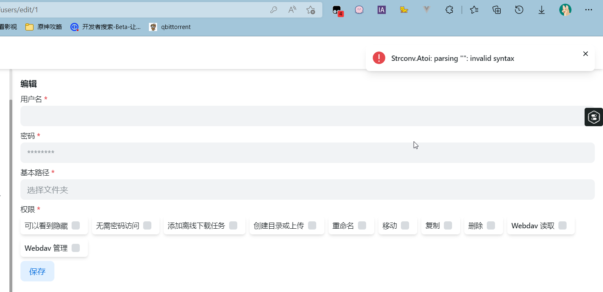This screenshot has width=603, height=292.
Task: Toggle the Webdav 管理 permission
Action: 75,248
